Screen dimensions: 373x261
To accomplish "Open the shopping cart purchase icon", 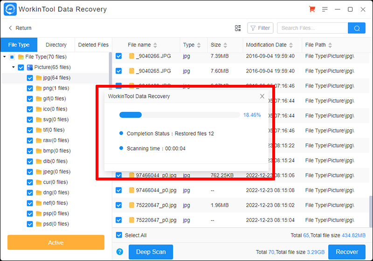I will [312, 9].
